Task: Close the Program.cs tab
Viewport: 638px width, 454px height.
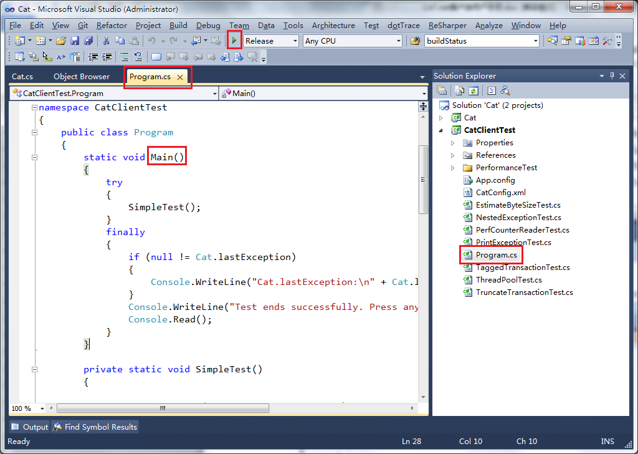Action: (180, 77)
